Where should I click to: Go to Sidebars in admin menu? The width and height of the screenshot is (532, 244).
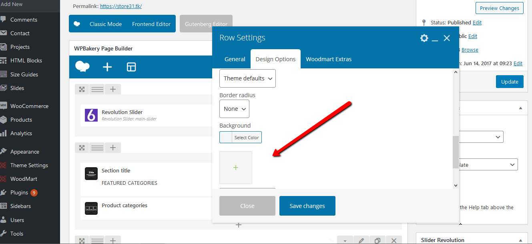[x=20, y=206]
